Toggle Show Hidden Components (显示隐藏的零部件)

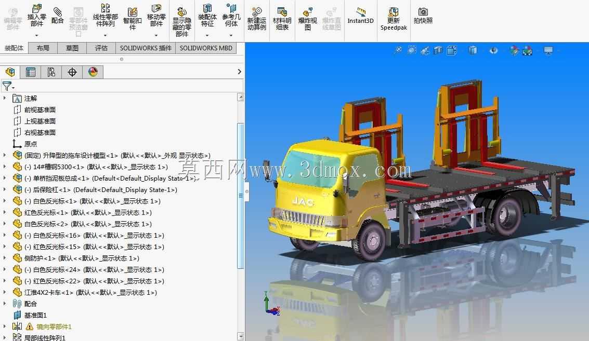182,21
